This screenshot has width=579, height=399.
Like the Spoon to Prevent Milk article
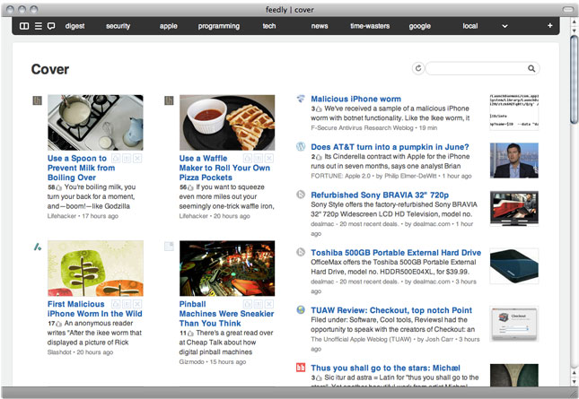point(116,159)
